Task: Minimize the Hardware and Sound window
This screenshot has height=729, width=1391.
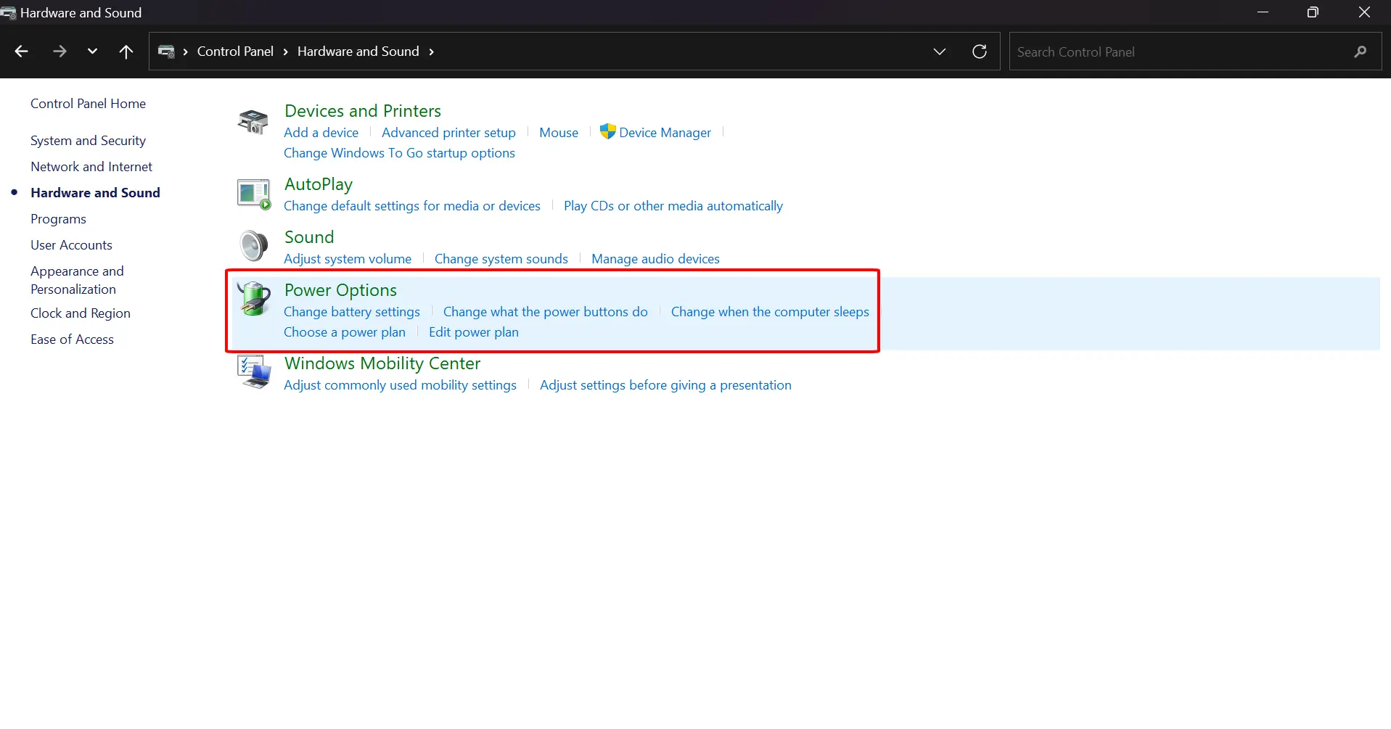Action: pos(1263,12)
